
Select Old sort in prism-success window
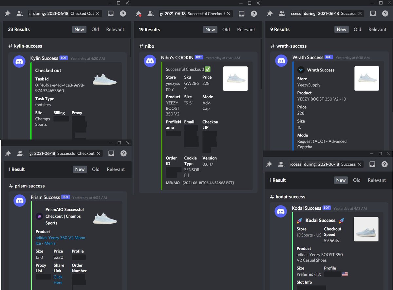tap(96, 169)
